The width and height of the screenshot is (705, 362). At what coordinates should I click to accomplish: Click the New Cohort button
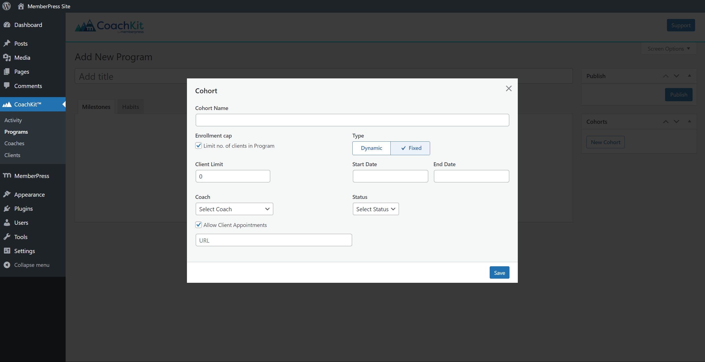pyautogui.click(x=605, y=142)
